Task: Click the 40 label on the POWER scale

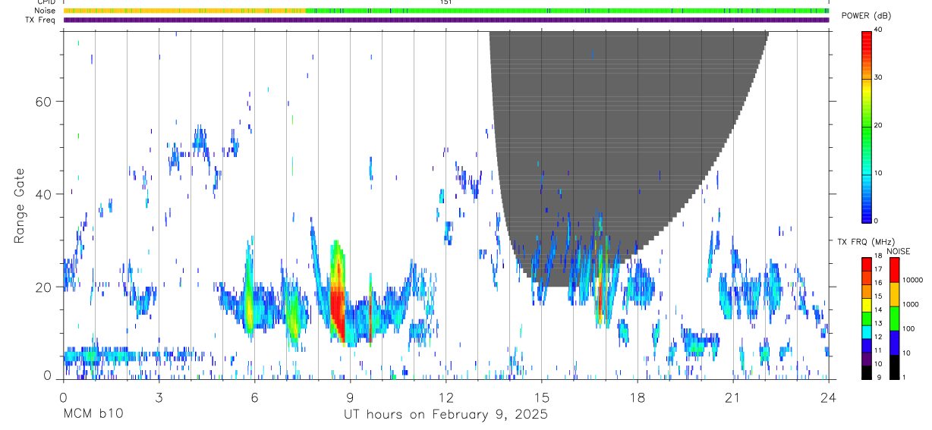Action: (879, 30)
